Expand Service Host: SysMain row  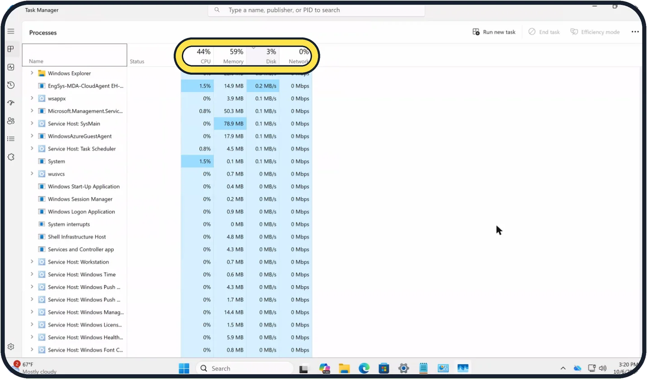[32, 124]
